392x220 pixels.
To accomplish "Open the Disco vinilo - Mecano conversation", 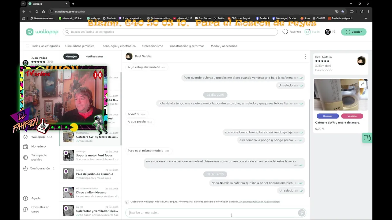I will click(91, 192).
